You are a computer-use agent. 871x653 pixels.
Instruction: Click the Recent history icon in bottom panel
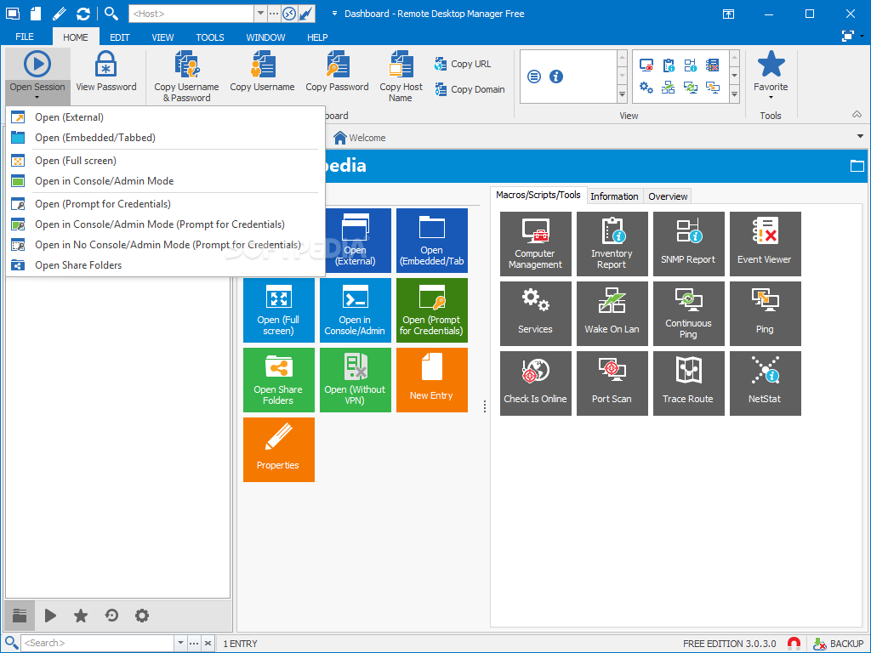point(111,616)
